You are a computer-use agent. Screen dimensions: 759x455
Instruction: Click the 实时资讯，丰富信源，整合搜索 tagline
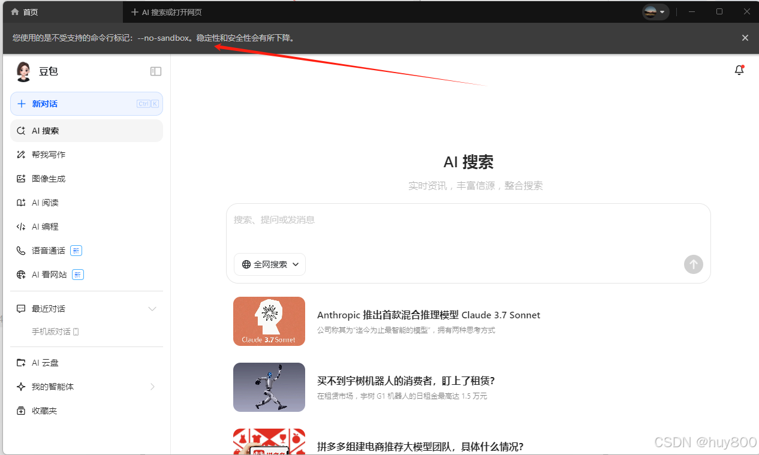coord(475,186)
